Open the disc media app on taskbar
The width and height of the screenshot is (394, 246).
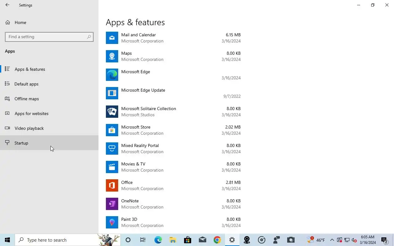click(x=262, y=240)
